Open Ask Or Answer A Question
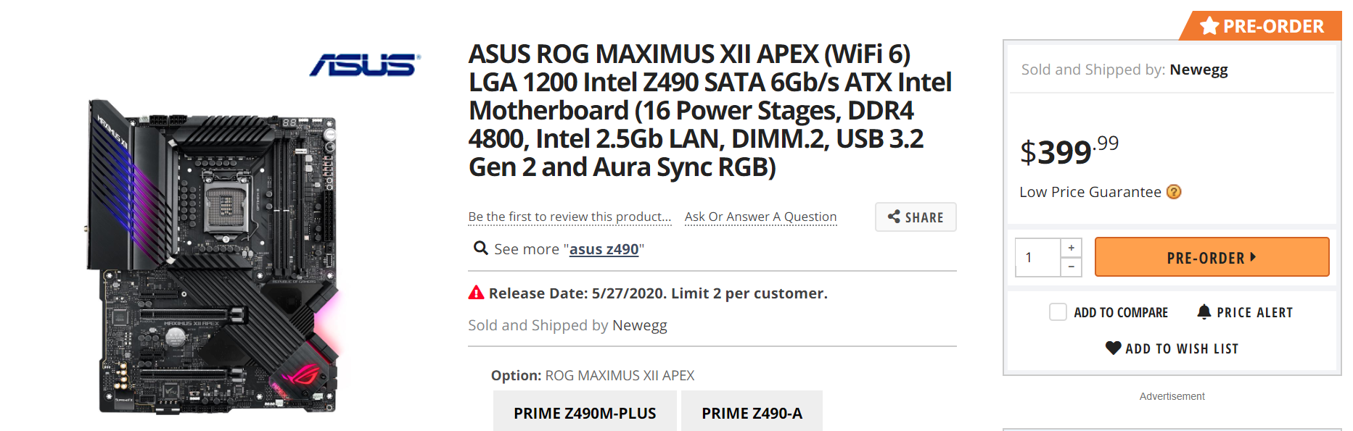 pos(760,217)
